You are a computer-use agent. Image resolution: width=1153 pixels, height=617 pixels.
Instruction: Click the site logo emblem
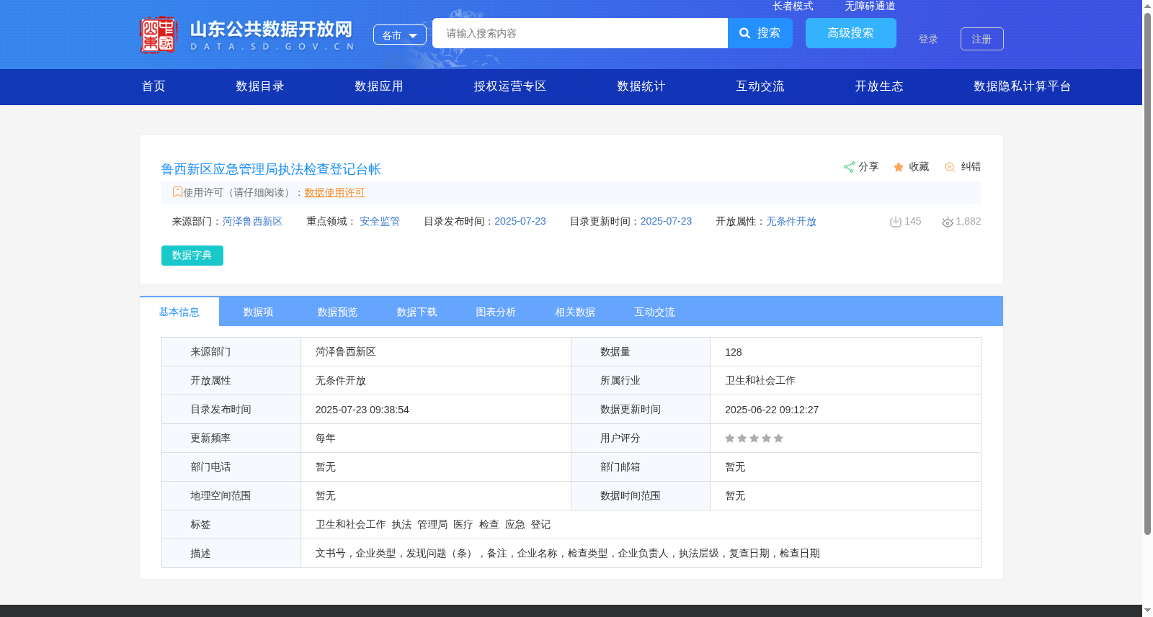pyautogui.click(x=158, y=35)
